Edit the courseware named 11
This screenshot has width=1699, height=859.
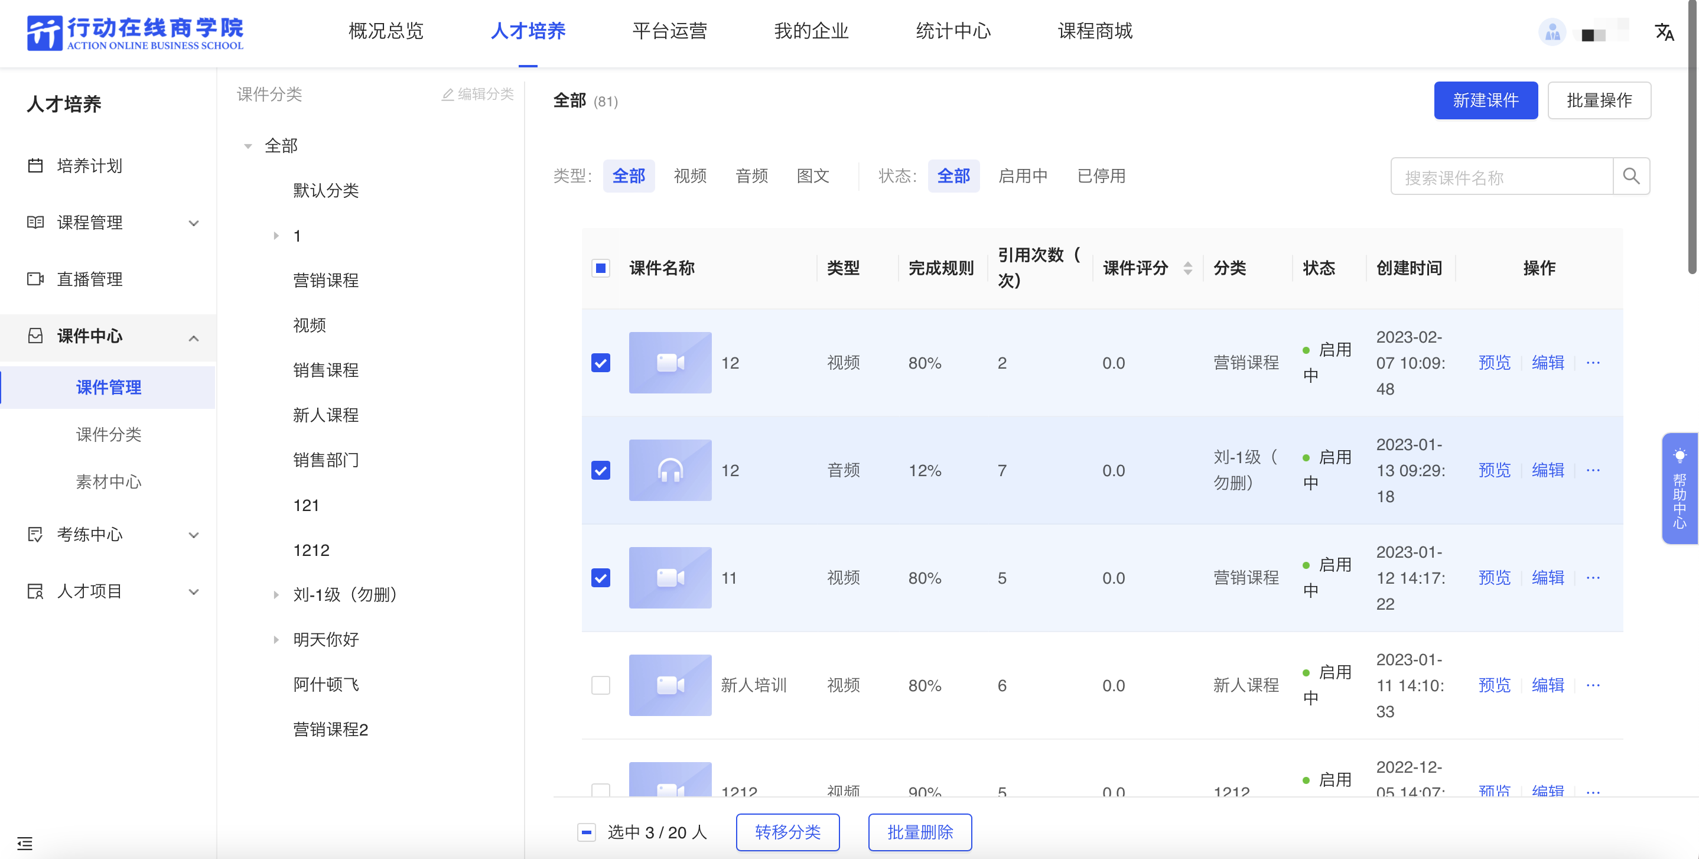tap(1547, 578)
